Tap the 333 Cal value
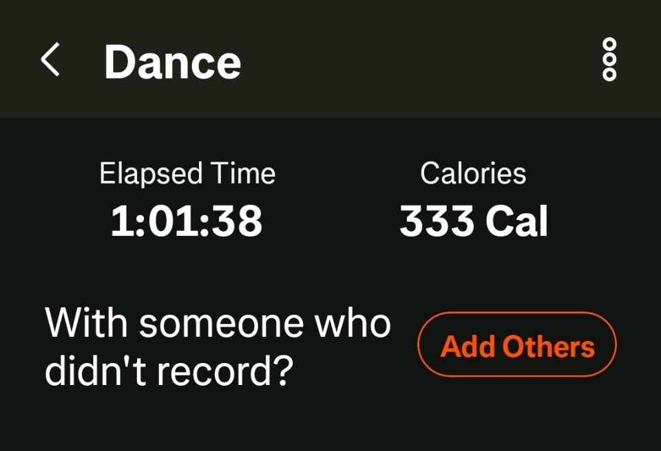The image size is (661, 451). click(474, 221)
